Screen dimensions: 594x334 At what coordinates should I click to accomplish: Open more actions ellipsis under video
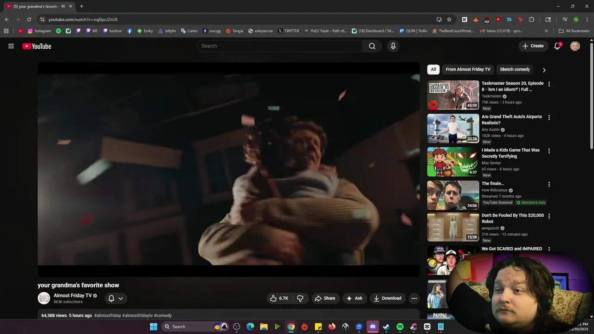pos(414,298)
